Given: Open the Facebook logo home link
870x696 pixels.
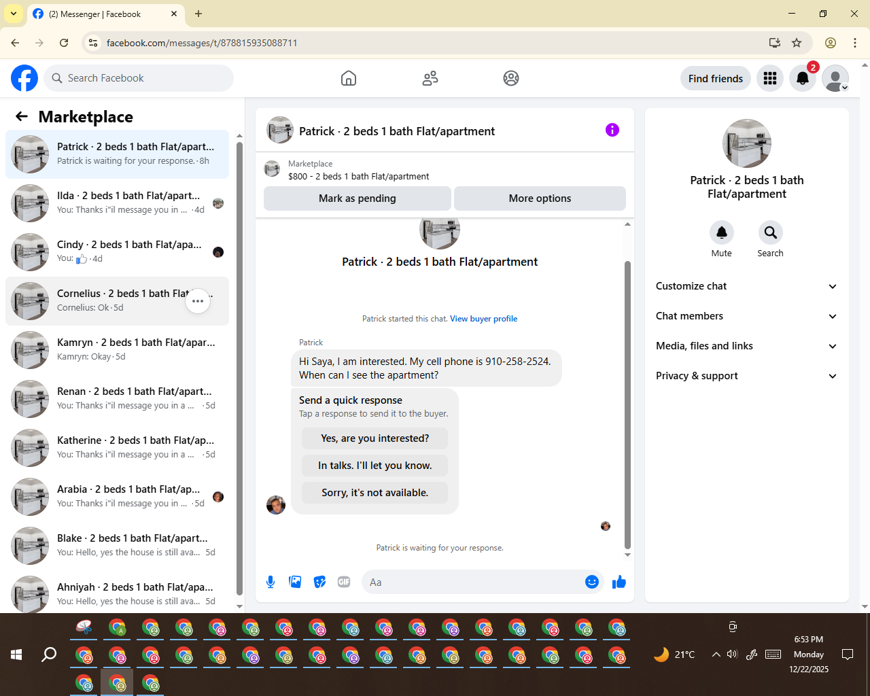Looking at the screenshot, I should pos(24,78).
